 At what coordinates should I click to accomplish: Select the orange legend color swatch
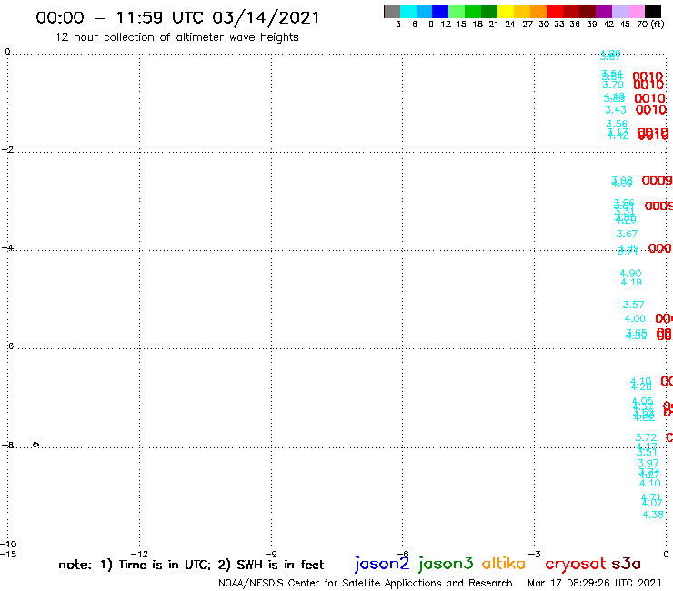click(537, 11)
